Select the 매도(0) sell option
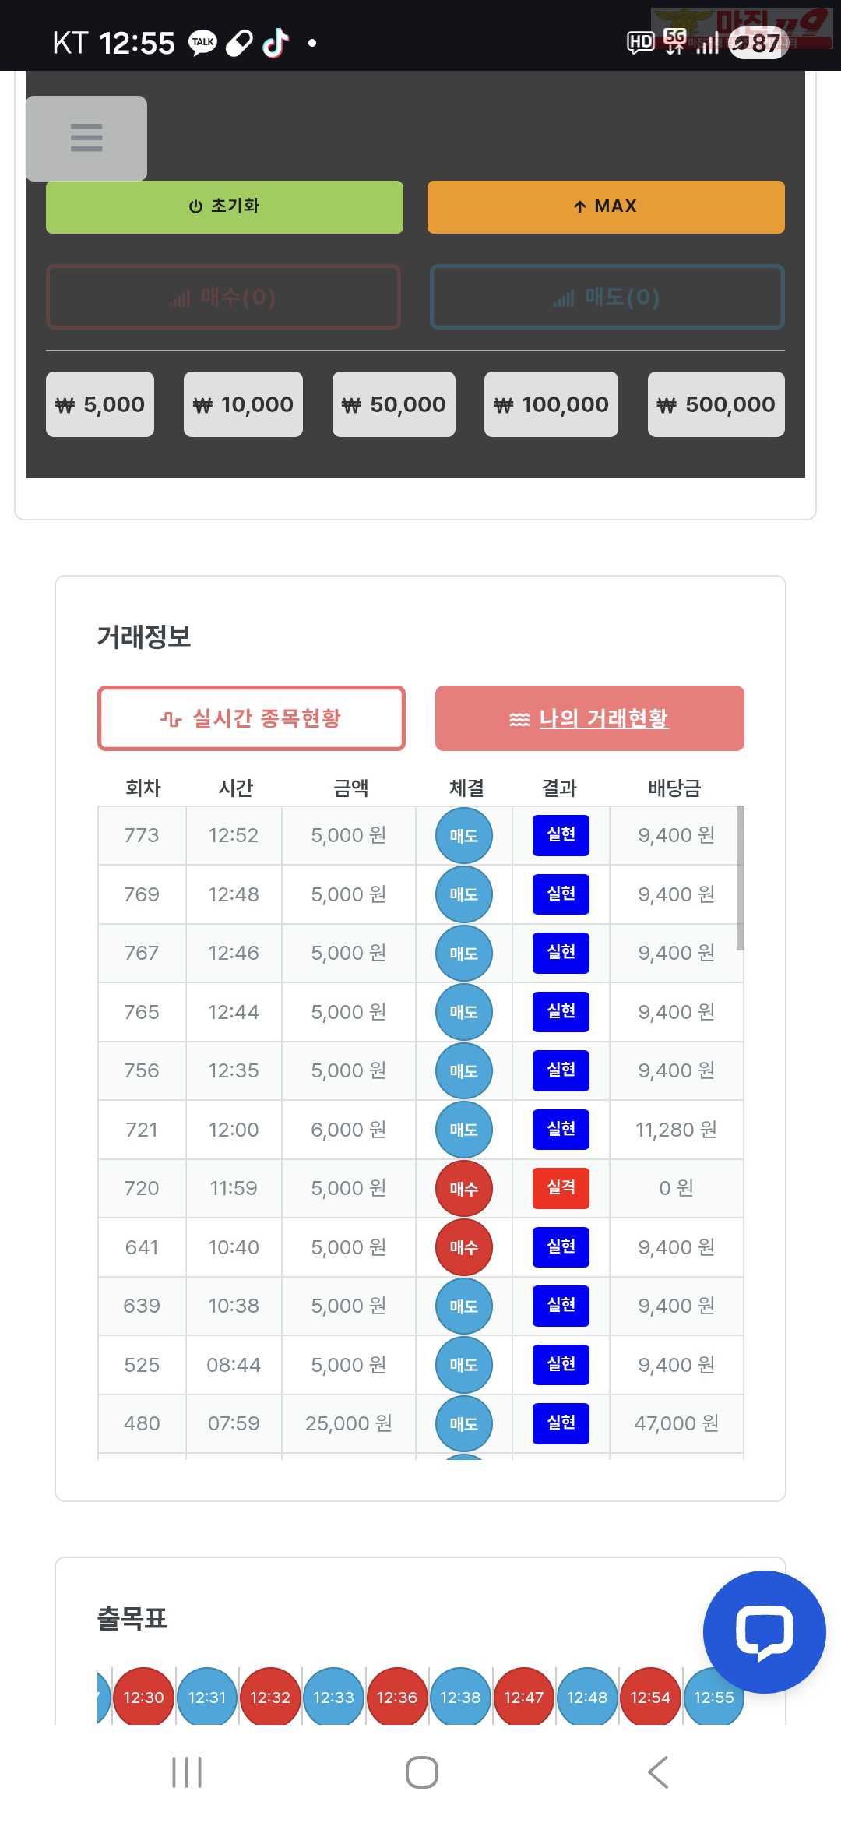This screenshot has height=1823, width=841. point(607,297)
